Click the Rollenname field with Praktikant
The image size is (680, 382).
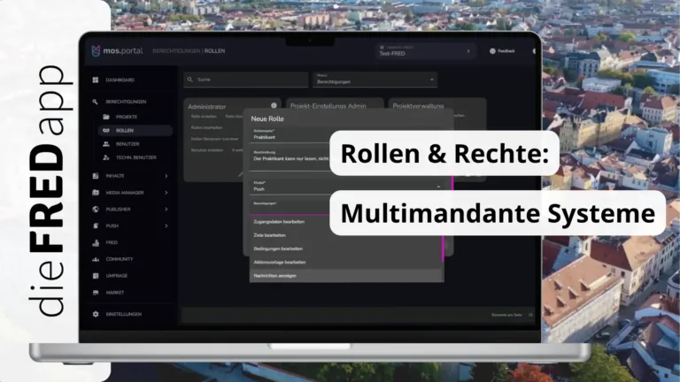(290, 135)
